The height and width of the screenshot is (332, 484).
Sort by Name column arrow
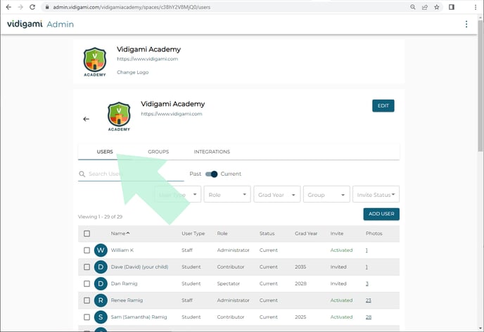coord(128,234)
